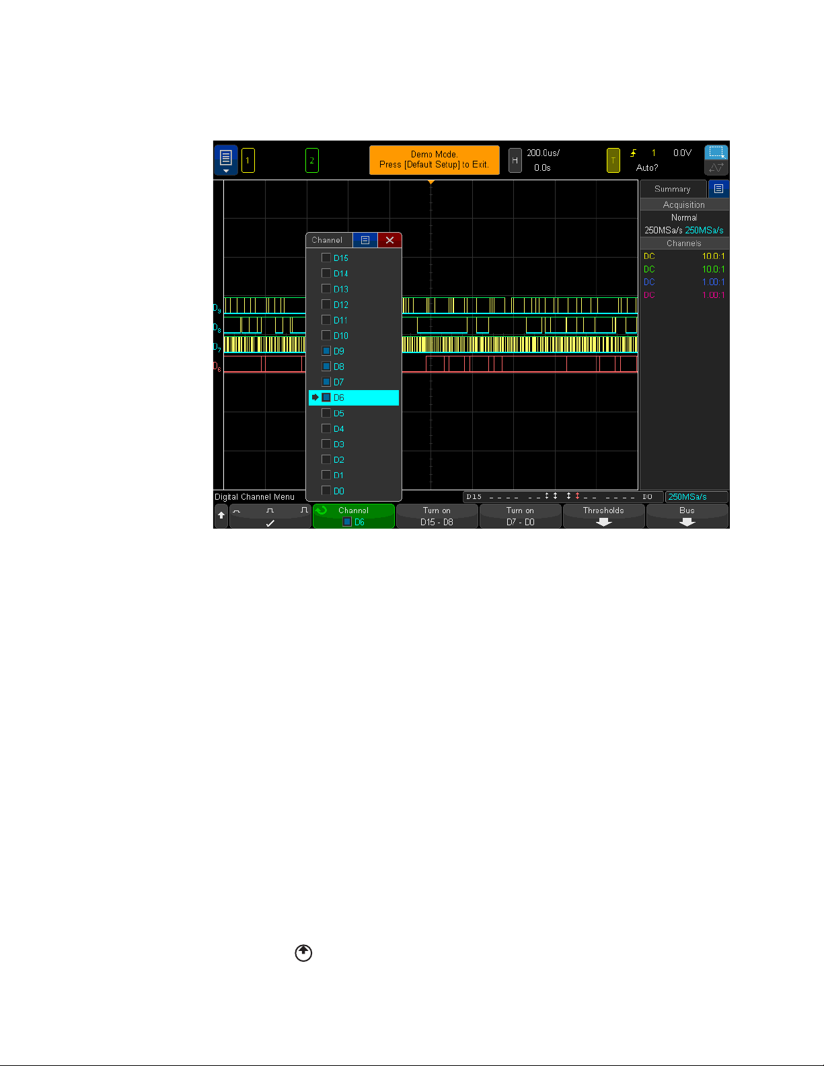Toggle the highlighted D6 checkbox
Image resolution: width=824 pixels, height=1066 pixels.
pyautogui.click(x=326, y=397)
